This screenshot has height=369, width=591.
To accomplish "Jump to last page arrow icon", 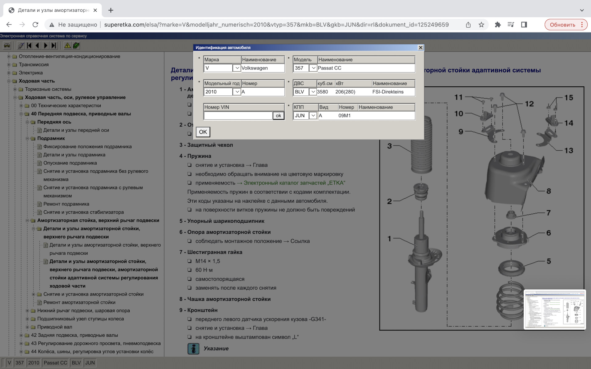I will tap(54, 46).
